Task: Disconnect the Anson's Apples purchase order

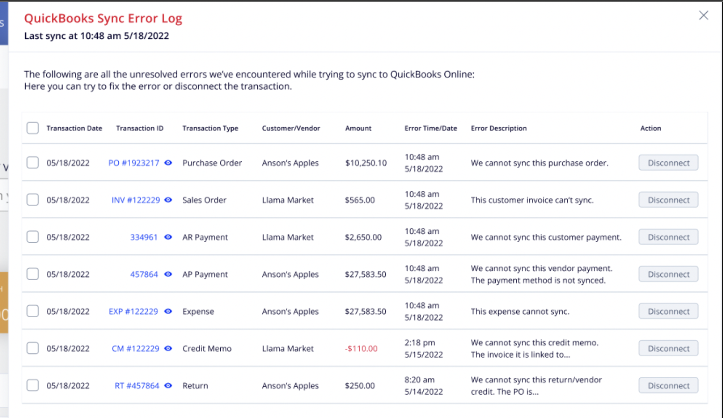Action: click(668, 163)
